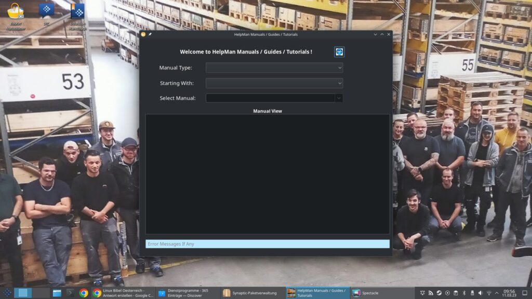Expand the Manual Type dropdown
The width and height of the screenshot is (532, 299).
click(x=274, y=68)
